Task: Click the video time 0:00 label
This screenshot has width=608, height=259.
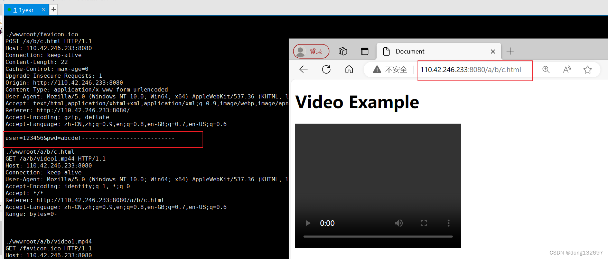Action: coord(327,223)
